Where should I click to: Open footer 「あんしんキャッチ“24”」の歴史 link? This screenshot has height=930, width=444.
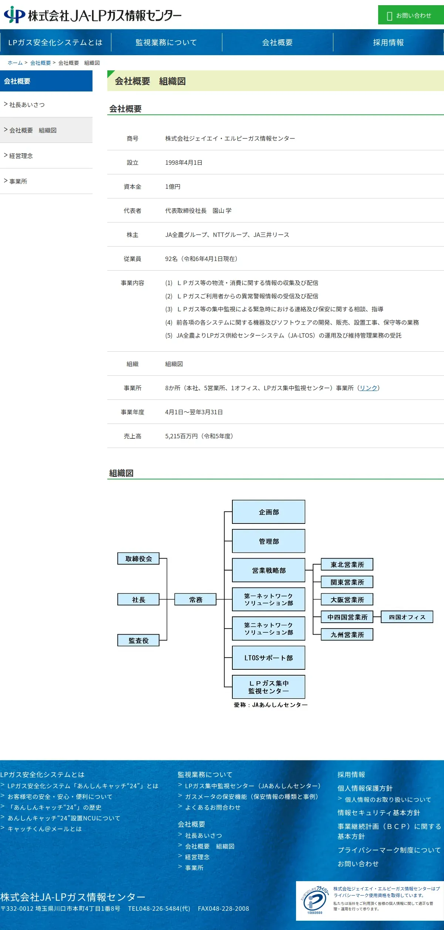coord(54,807)
